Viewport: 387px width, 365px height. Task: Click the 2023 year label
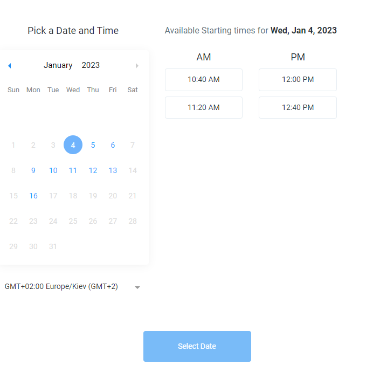pyautogui.click(x=91, y=65)
